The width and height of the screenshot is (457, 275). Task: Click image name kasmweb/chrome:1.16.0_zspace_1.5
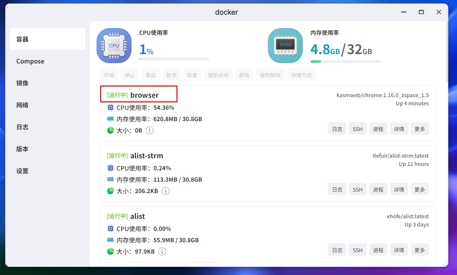382,95
